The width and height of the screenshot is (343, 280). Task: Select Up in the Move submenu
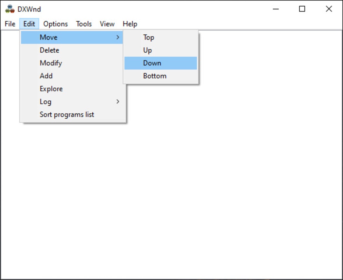(161, 50)
